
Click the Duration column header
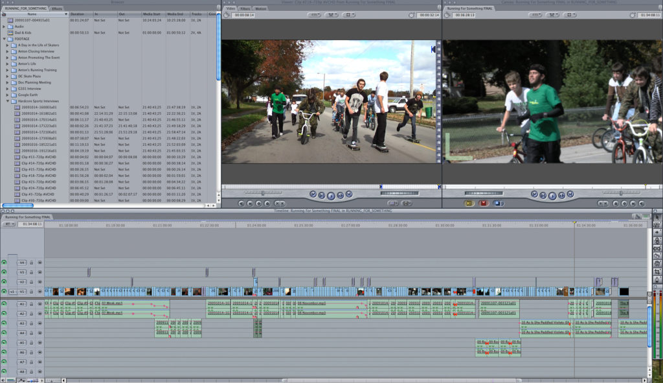77,14
